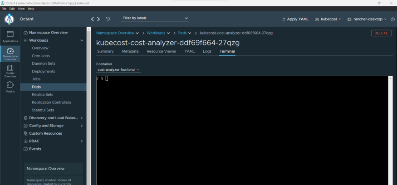
Task: Open the Cluster Overview sidebar icon
Action: (10, 70)
